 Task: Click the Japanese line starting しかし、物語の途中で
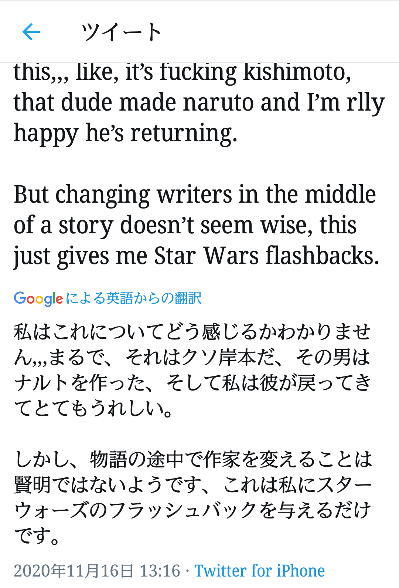tap(193, 459)
